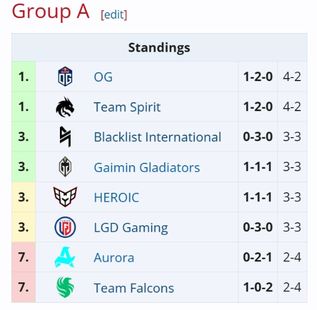Follow the Aurora team link
317x310 pixels.
114,258
